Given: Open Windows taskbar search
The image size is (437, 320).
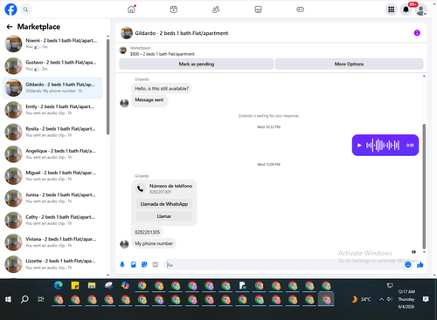Looking at the screenshot, I should click(24, 299).
